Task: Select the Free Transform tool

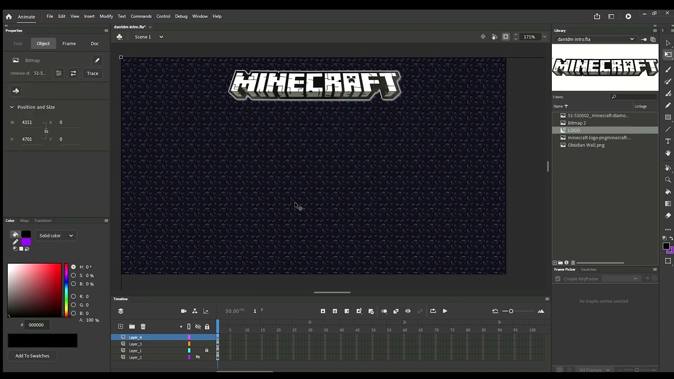Action: point(668,55)
